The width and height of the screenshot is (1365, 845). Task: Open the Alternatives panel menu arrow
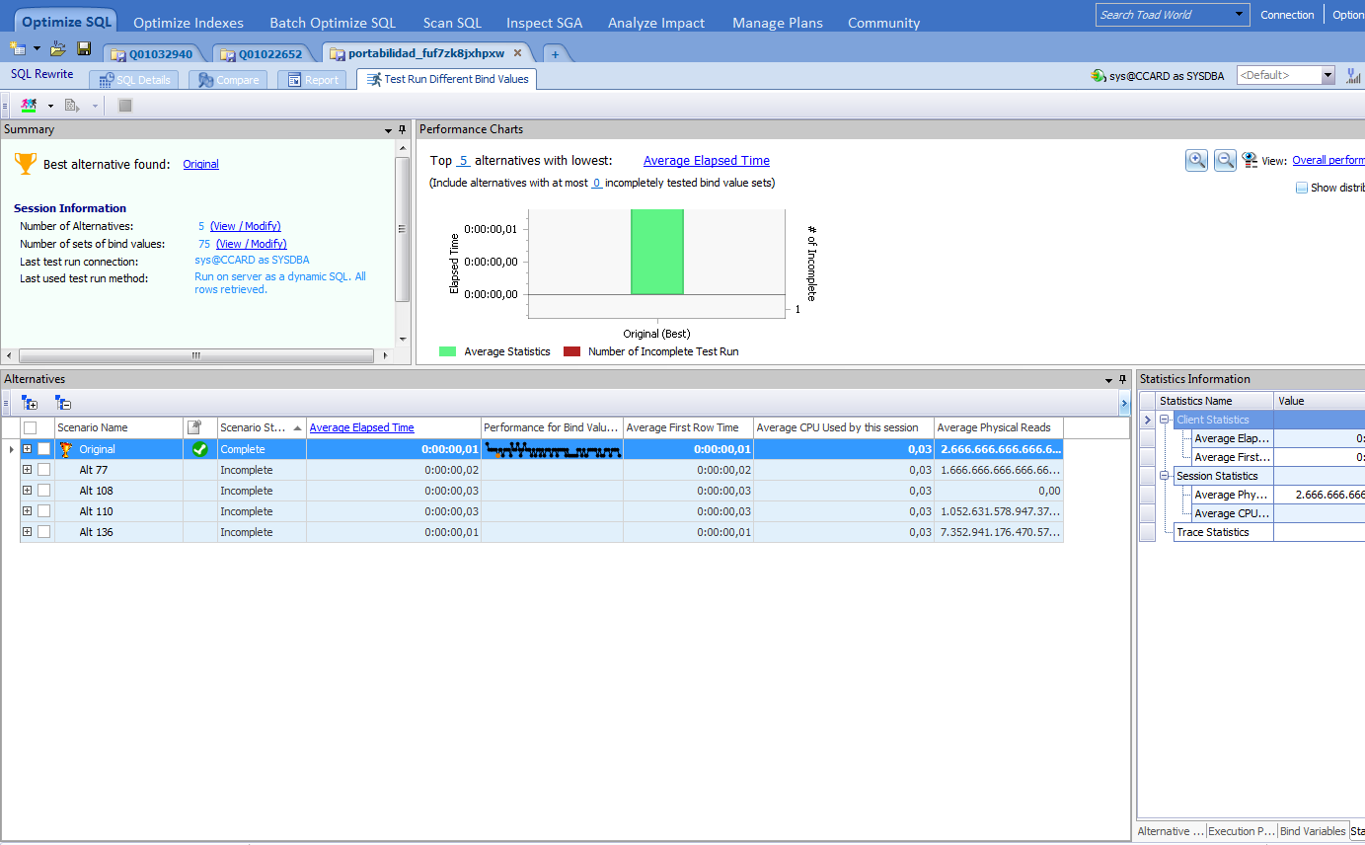(x=1108, y=379)
